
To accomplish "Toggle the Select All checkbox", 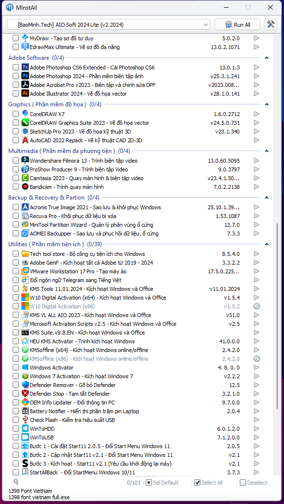I will coord(198,483).
